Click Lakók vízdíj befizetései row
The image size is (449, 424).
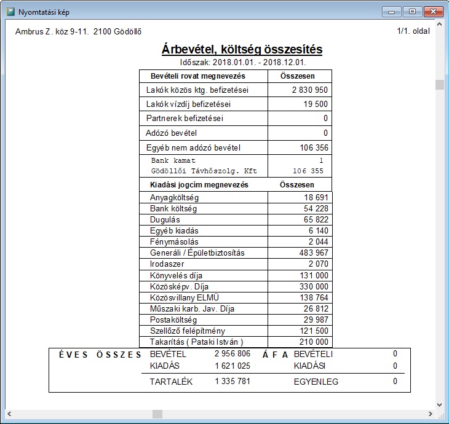tap(236, 104)
